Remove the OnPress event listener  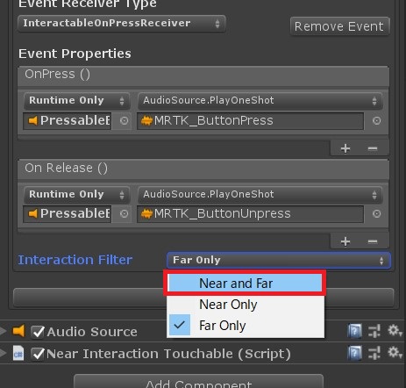(x=373, y=148)
